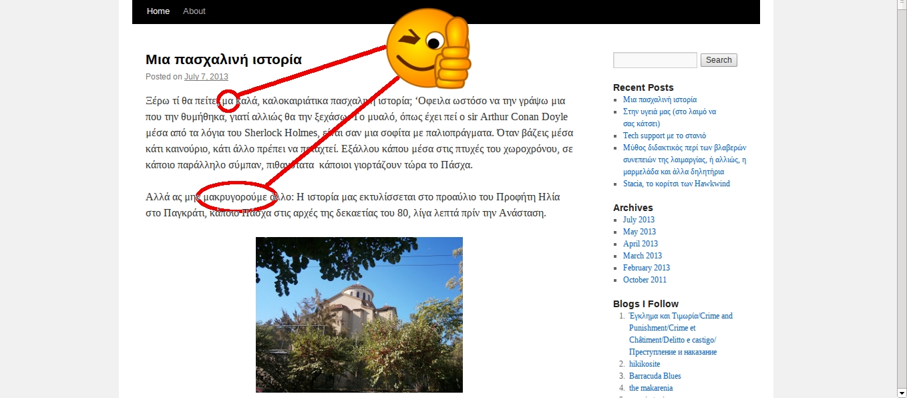Open the March 2013 archive

coord(642,256)
